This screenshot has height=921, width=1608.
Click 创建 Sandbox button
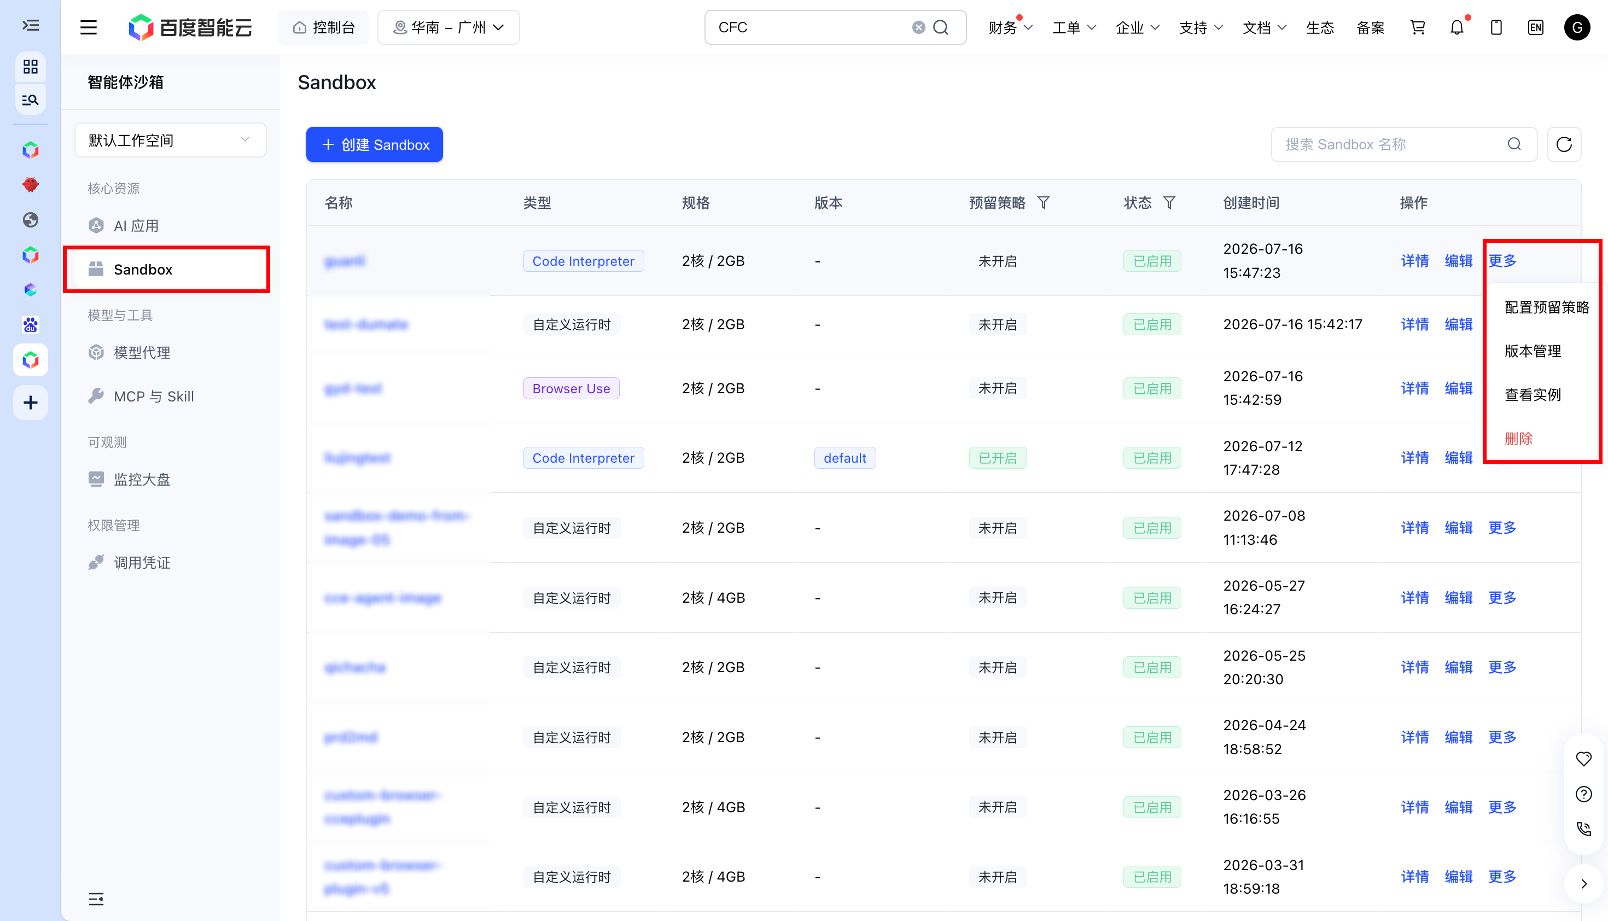point(375,144)
